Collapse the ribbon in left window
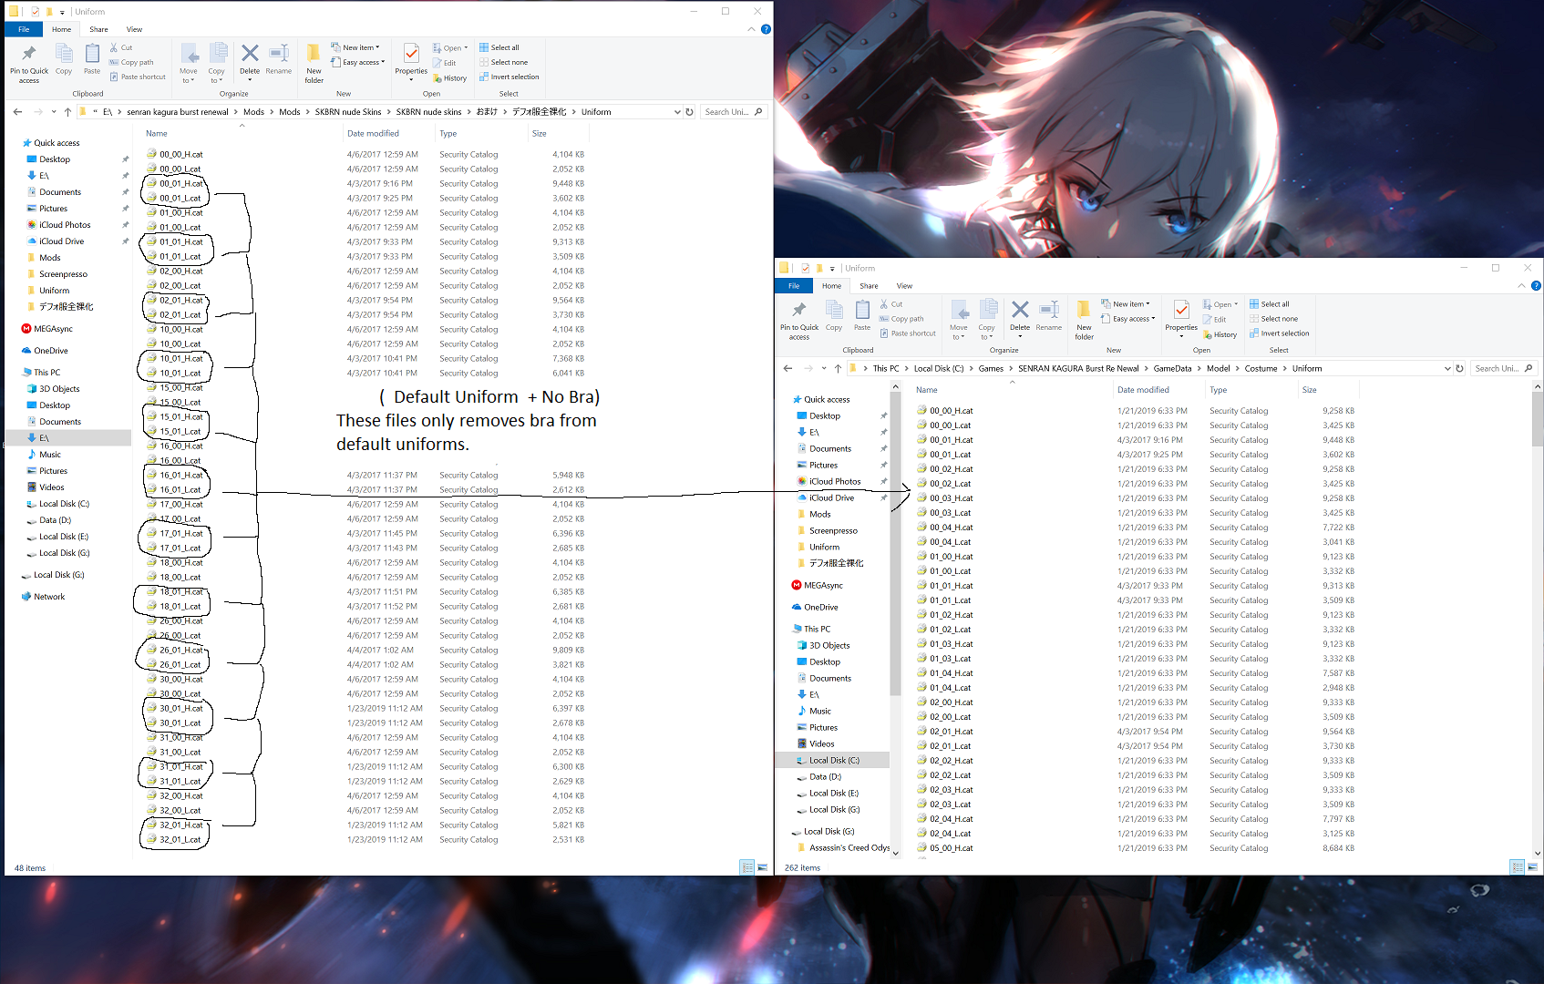The height and width of the screenshot is (984, 1544). click(x=751, y=29)
